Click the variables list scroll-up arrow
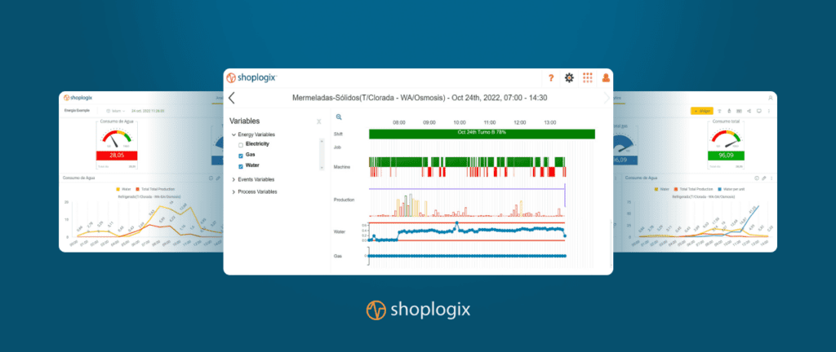This screenshot has height=352, width=836. [x=321, y=141]
